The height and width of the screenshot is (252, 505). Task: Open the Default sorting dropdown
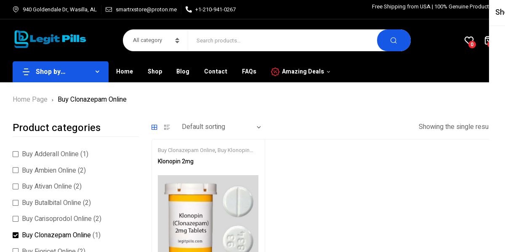221,127
